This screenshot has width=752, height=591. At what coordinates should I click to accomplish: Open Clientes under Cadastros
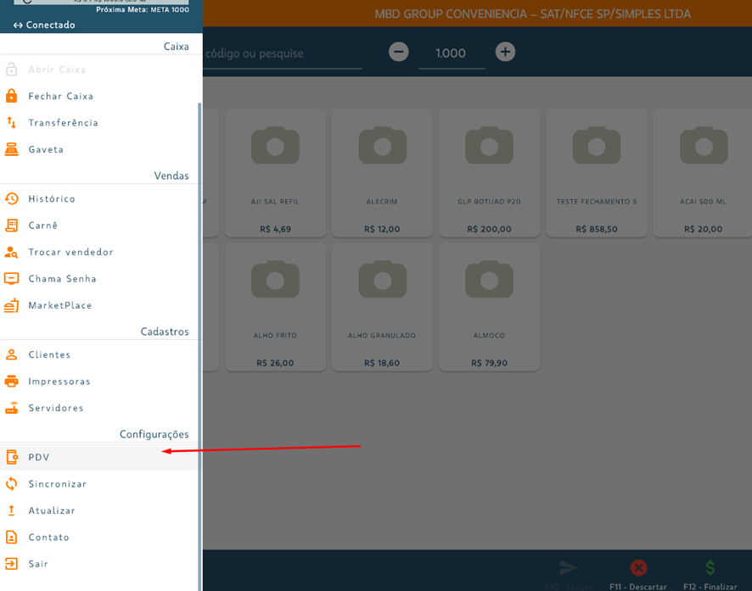pos(49,355)
